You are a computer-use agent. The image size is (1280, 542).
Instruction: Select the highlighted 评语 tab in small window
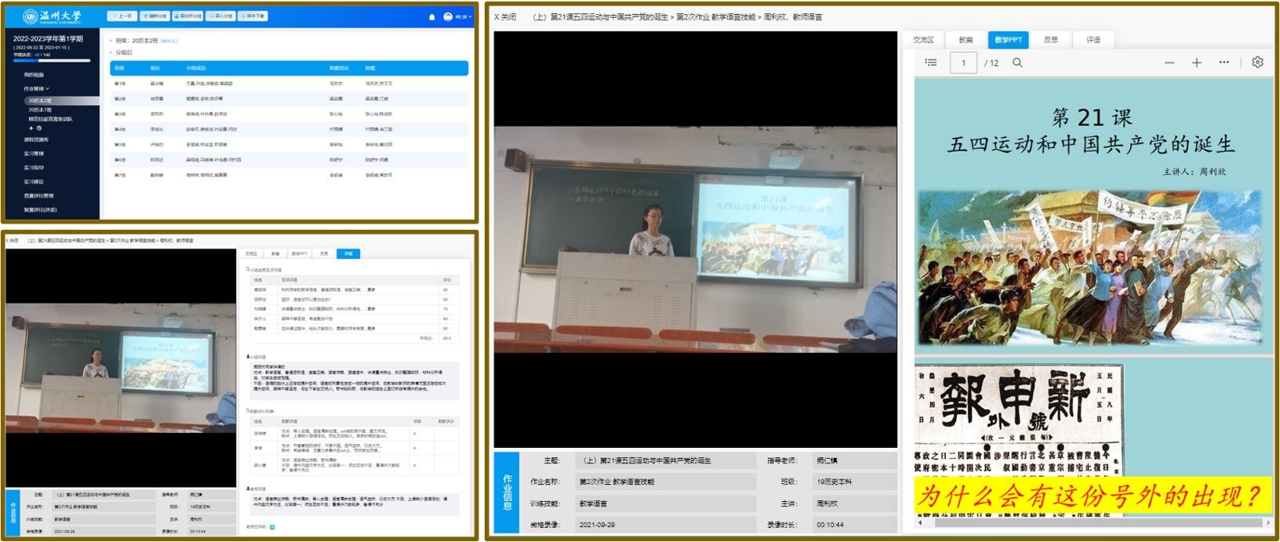[348, 254]
